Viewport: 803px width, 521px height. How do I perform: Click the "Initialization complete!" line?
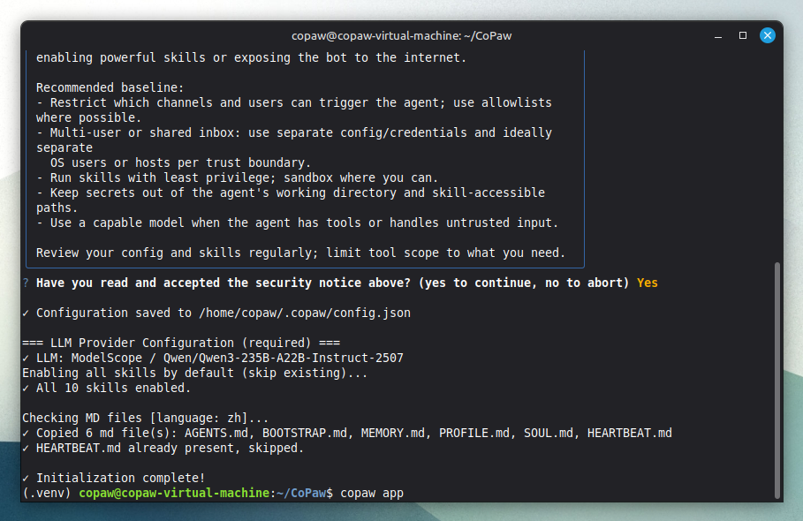tap(120, 478)
